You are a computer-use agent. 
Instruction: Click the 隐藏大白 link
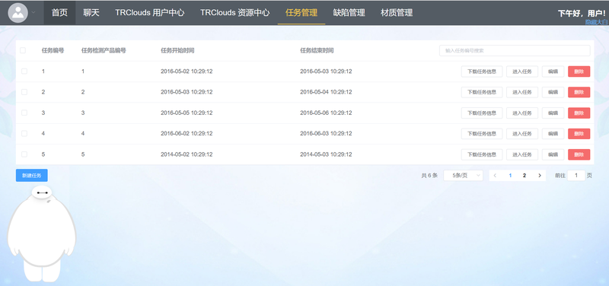pos(596,23)
